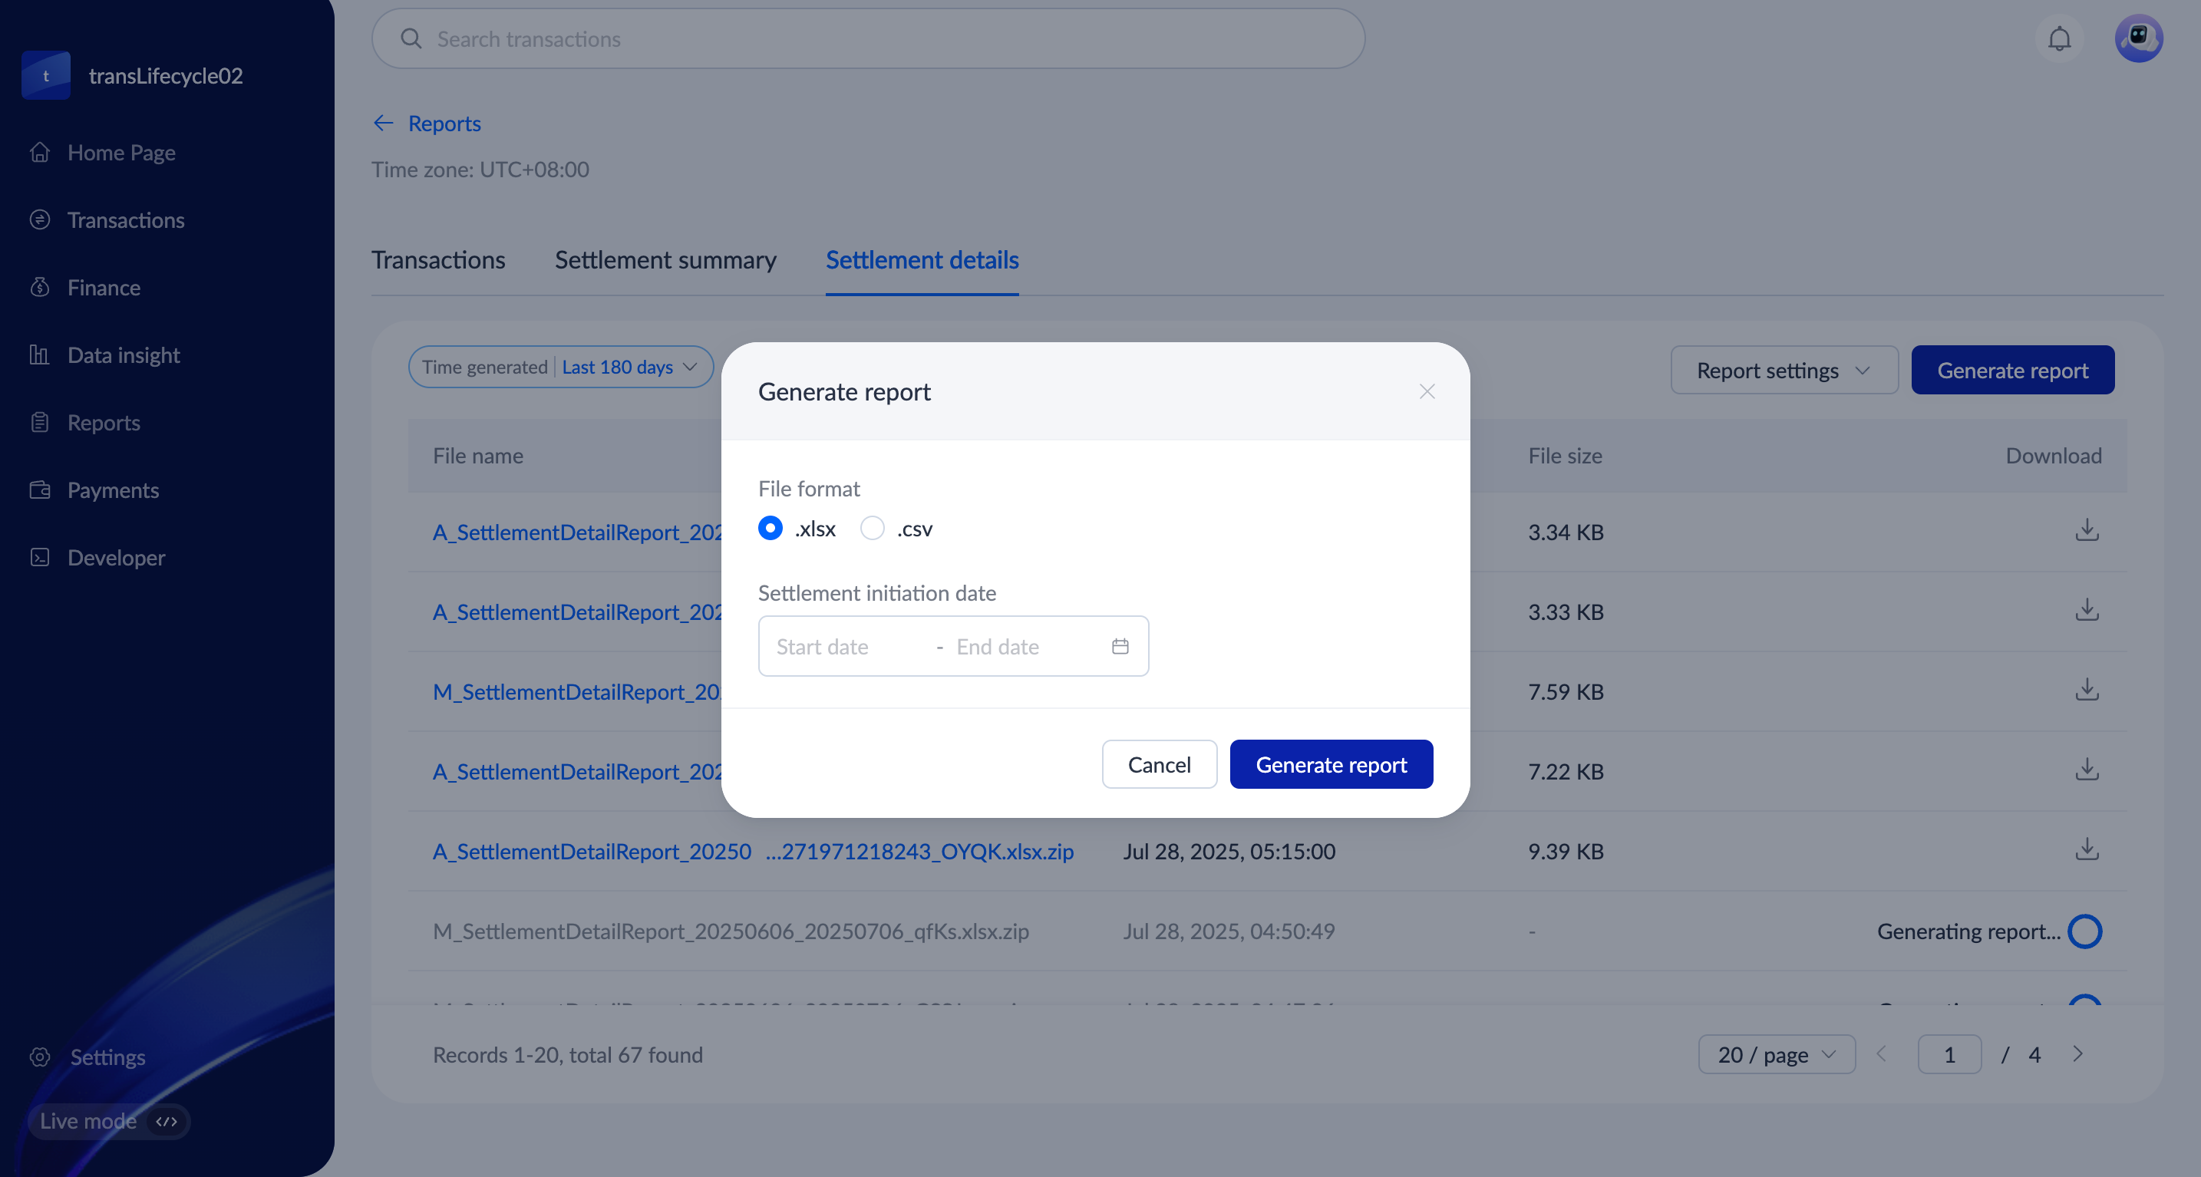Choose the .csv file format option
This screenshot has height=1177, width=2201.
[x=872, y=529]
